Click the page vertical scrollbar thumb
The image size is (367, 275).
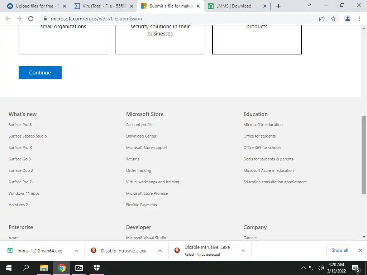(x=364, y=155)
